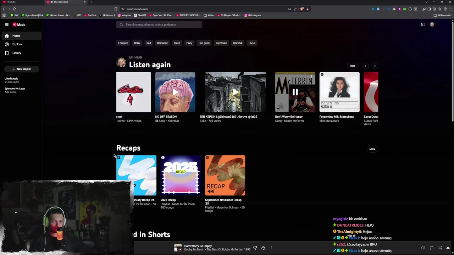Select the Commute mood chip
This screenshot has height=255, width=454.
pyautogui.click(x=221, y=43)
